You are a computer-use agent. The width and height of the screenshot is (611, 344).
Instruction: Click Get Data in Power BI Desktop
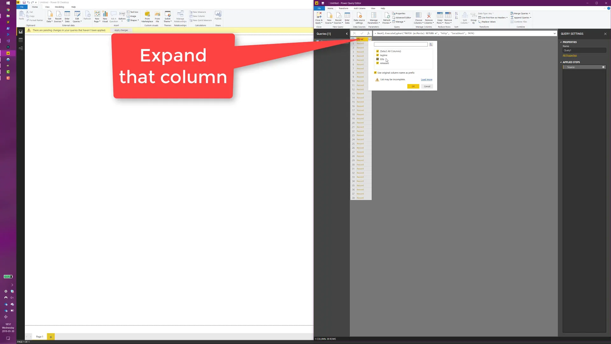[x=50, y=17]
